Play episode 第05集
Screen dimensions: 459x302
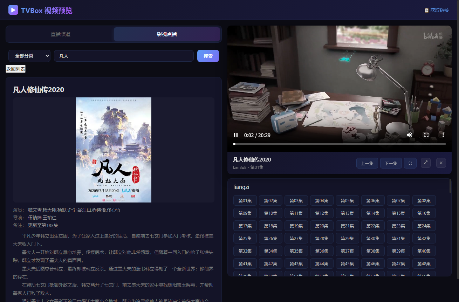pos(348,201)
